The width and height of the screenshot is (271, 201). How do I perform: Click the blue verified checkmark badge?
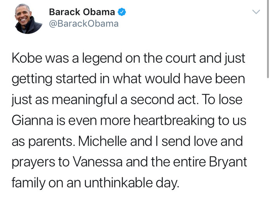tap(122, 12)
